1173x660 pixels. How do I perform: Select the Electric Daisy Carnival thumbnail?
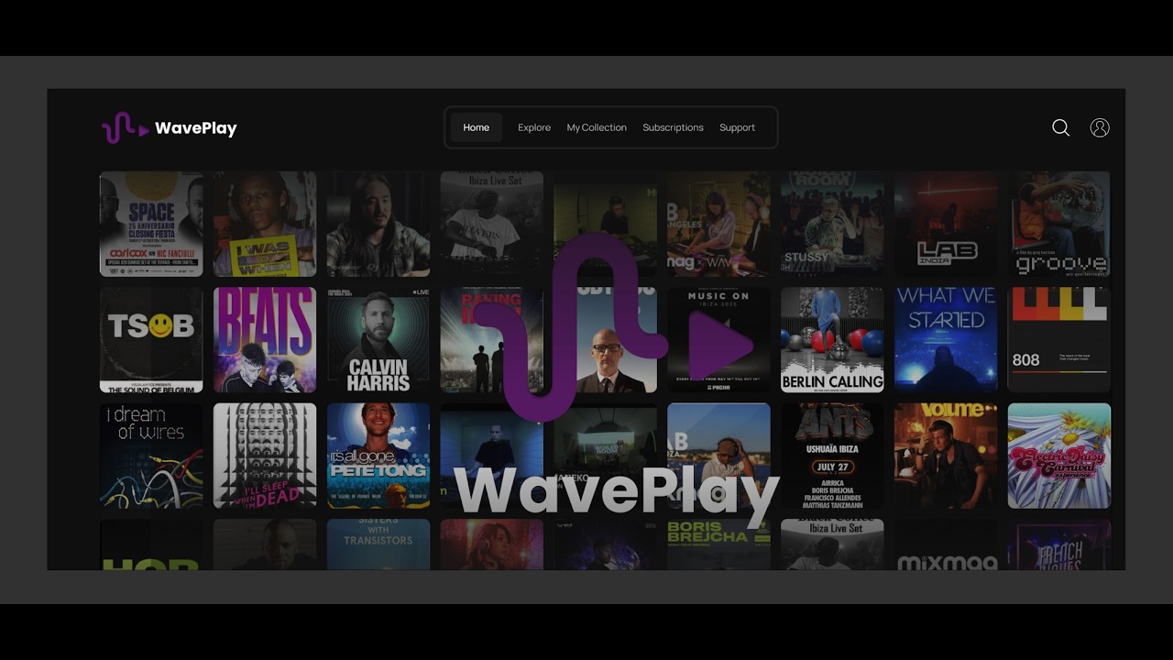click(1059, 456)
